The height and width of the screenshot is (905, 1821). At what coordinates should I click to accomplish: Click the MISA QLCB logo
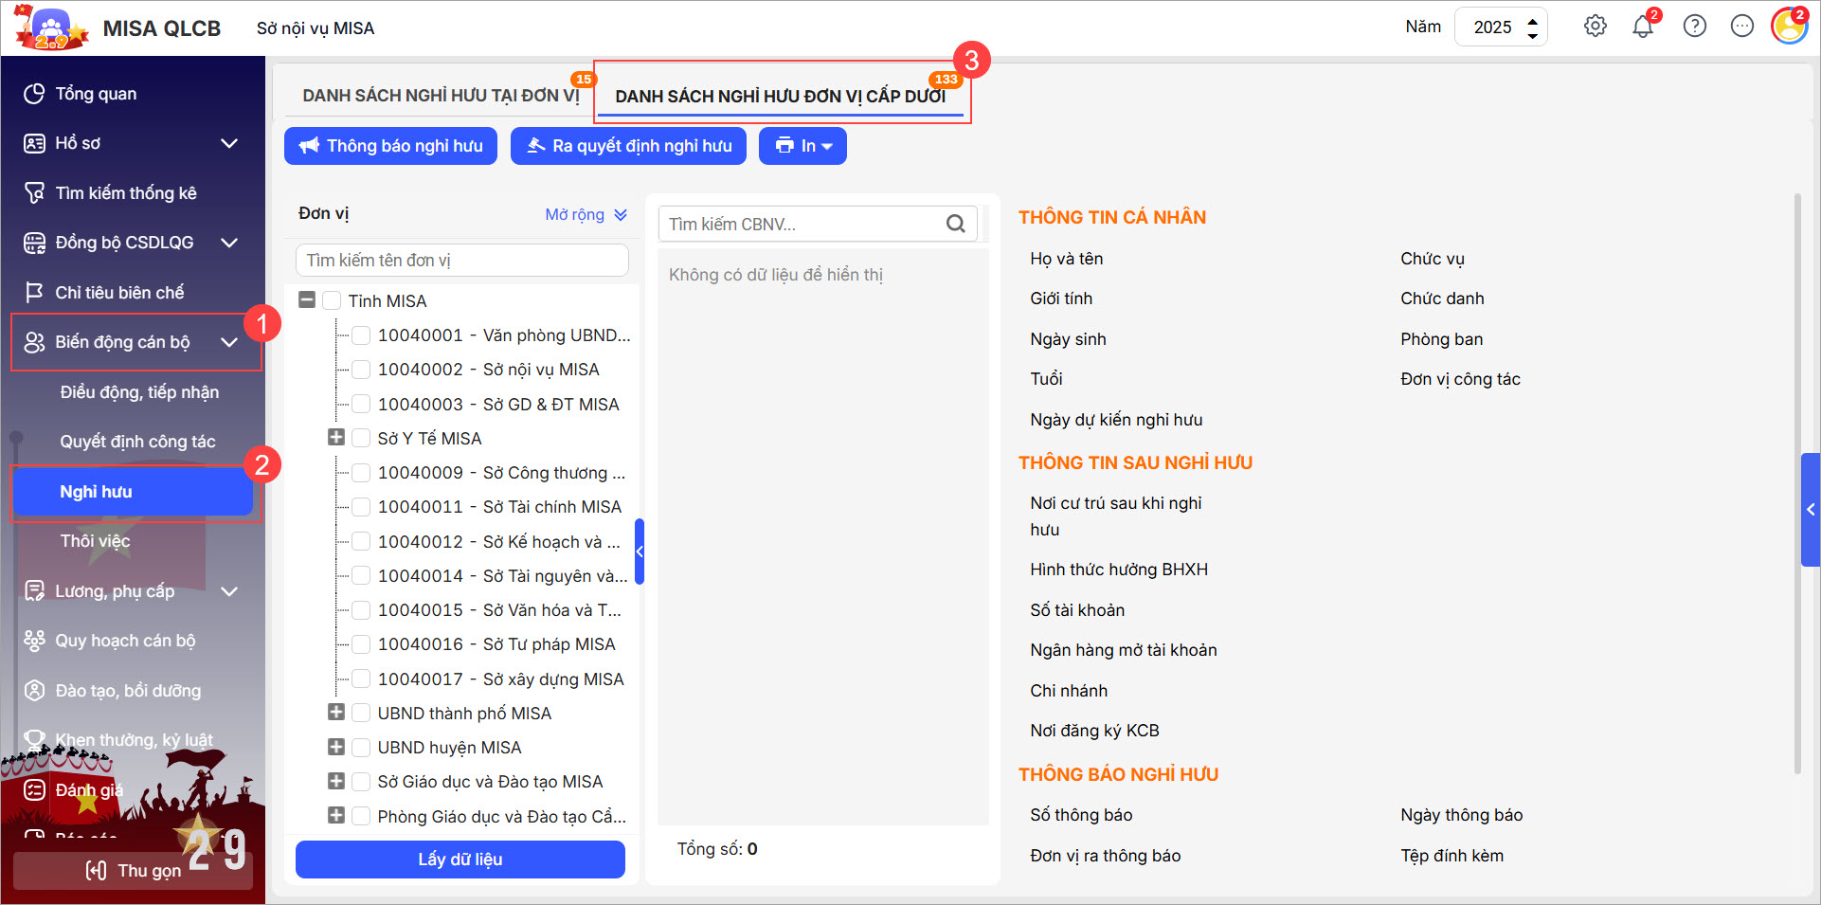tap(51, 28)
